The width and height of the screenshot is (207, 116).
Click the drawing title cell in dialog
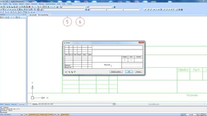(107, 65)
